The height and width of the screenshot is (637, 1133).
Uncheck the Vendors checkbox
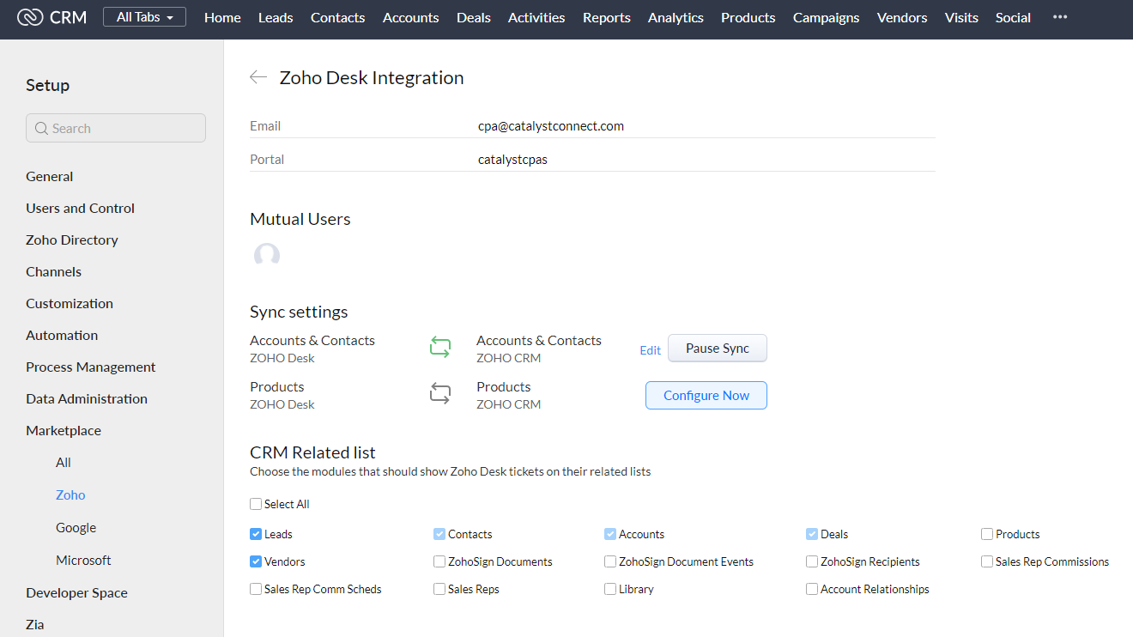coord(256,561)
